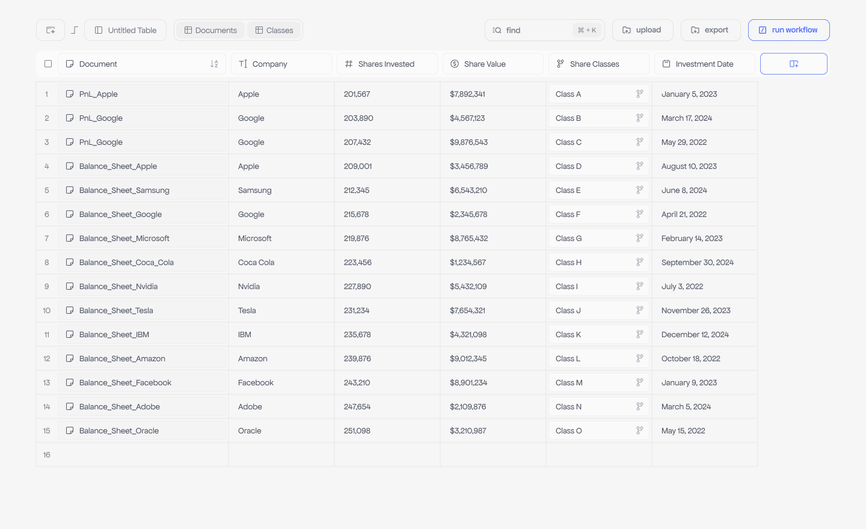The height and width of the screenshot is (529, 866).
Task: Click document icon beside Balance_Sheet_Samsung
Action: 70,190
